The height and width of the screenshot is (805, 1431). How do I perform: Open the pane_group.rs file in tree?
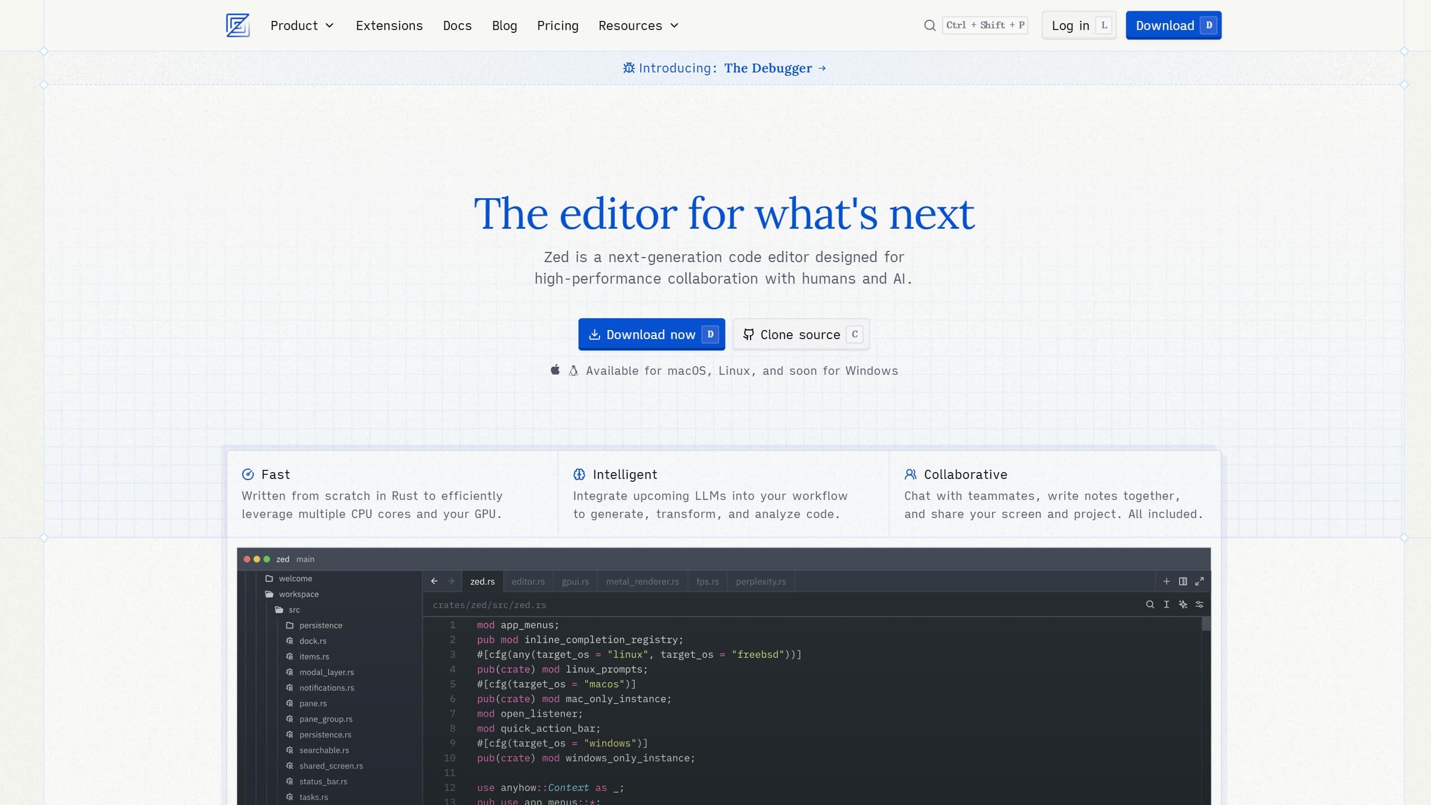tap(325, 719)
